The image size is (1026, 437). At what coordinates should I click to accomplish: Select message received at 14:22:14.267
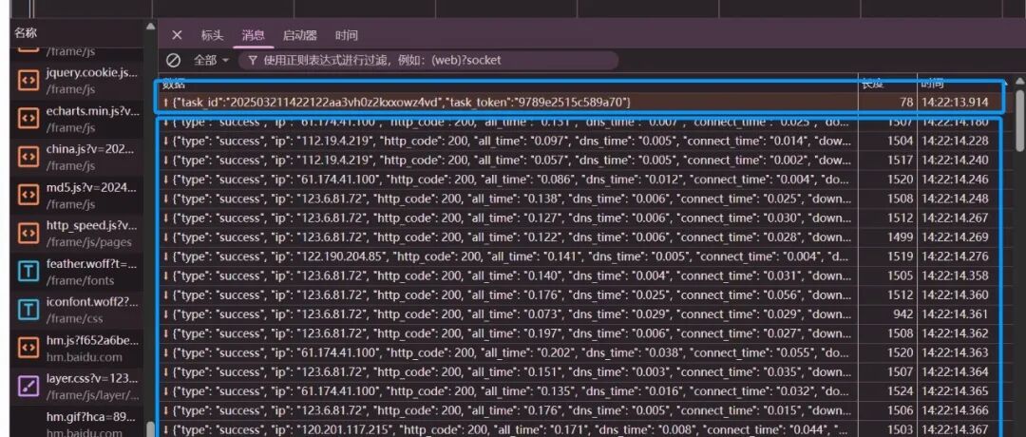pos(581,218)
